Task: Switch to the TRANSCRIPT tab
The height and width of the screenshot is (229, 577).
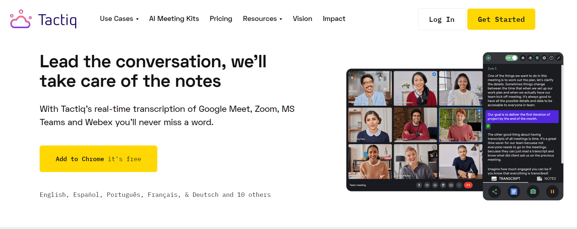Action: tap(506, 179)
